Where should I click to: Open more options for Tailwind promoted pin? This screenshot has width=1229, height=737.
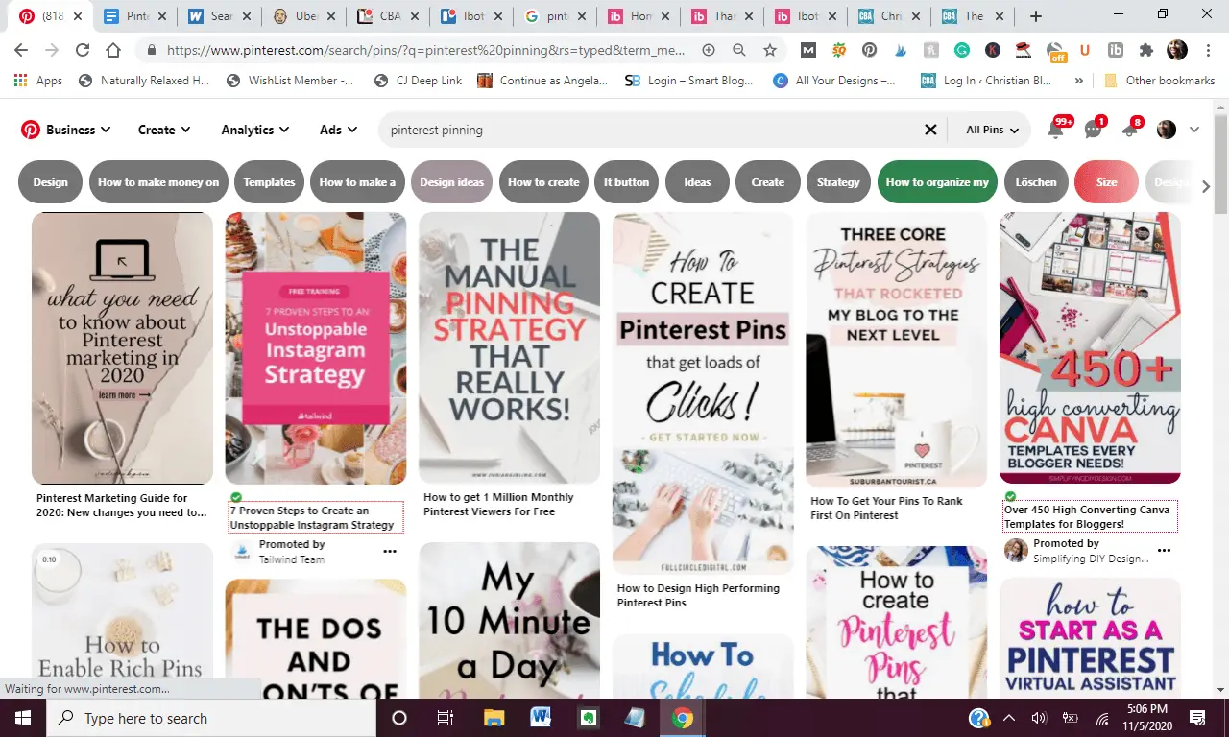[x=390, y=551]
